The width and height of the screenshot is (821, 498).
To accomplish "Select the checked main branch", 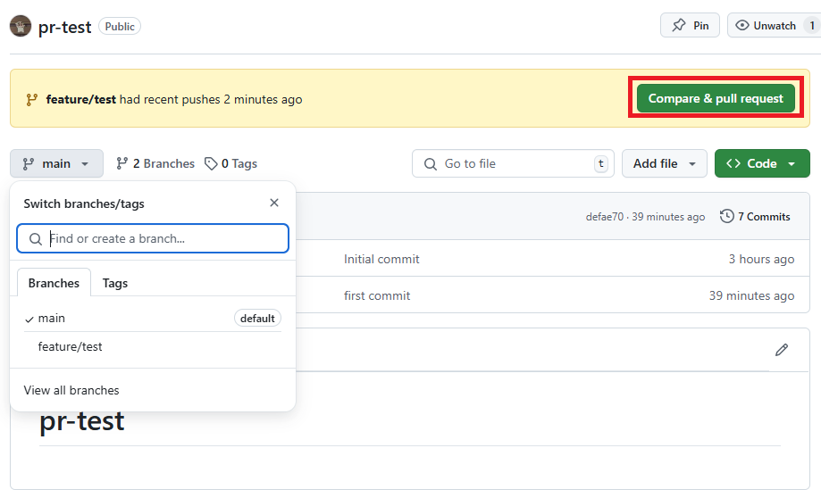I will pyautogui.click(x=52, y=318).
